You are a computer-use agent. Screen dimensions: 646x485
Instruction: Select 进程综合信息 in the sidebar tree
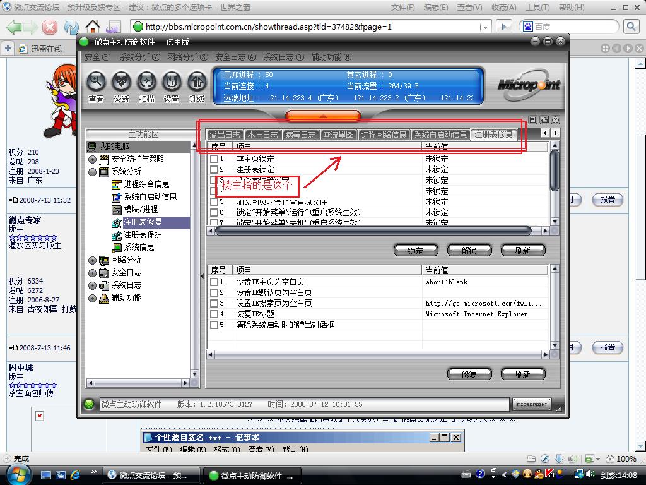click(x=146, y=184)
